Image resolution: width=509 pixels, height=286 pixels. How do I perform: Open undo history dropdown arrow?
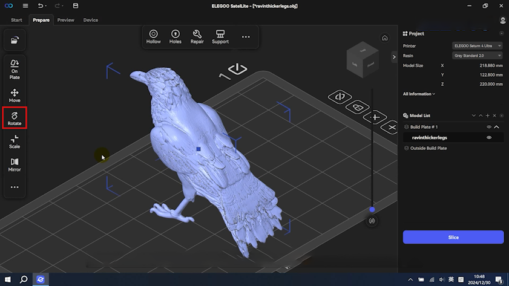(x=46, y=6)
